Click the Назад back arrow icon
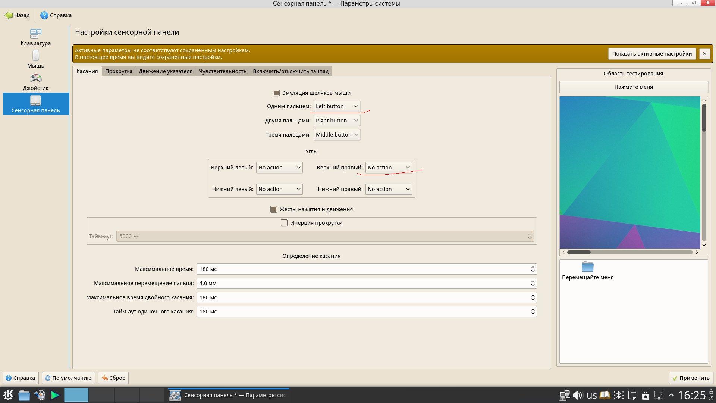Image resolution: width=716 pixels, height=403 pixels. coord(9,15)
